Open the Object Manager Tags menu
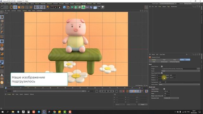This screenshot has height=114, width=203. pyautogui.click(x=168, y=6)
